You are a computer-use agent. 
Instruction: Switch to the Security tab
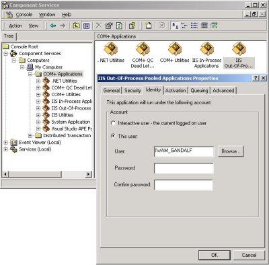coord(132,90)
